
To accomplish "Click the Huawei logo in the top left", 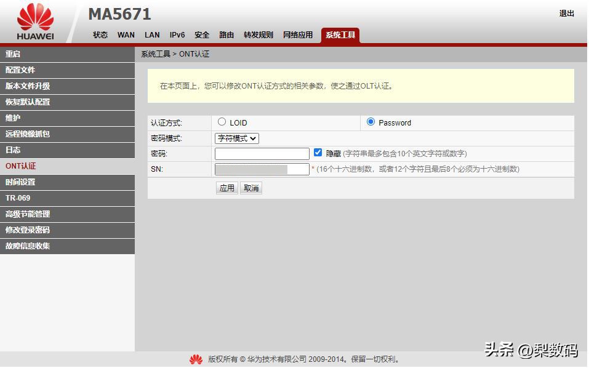I will (x=35, y=18).
